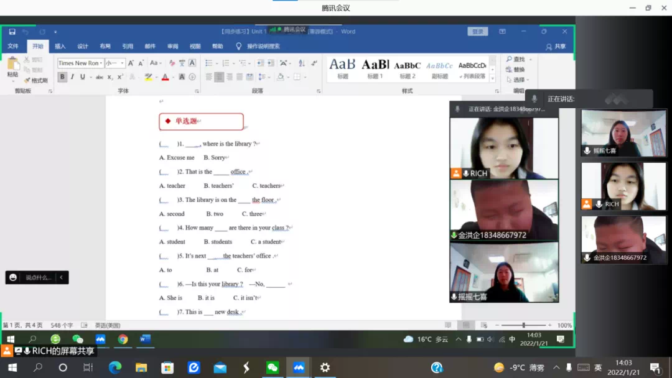Click the zoom slider handle in Word's status bar
672x378 pixels.
523,325
